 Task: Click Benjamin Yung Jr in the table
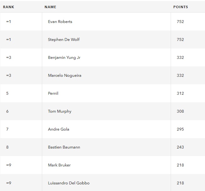coord(64,58)
